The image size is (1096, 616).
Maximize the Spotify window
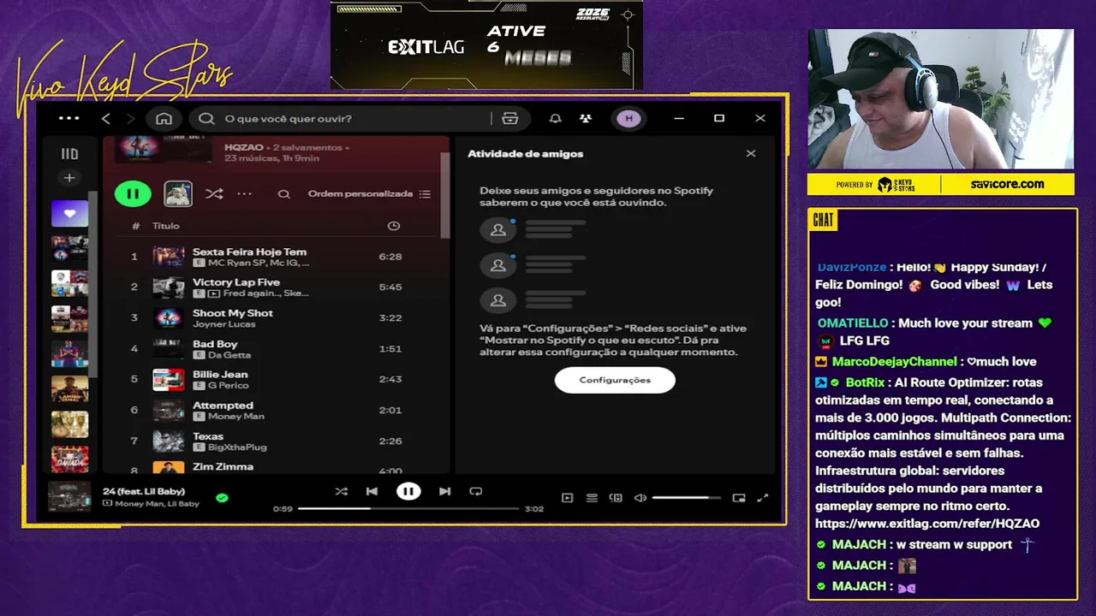(719, 119)
